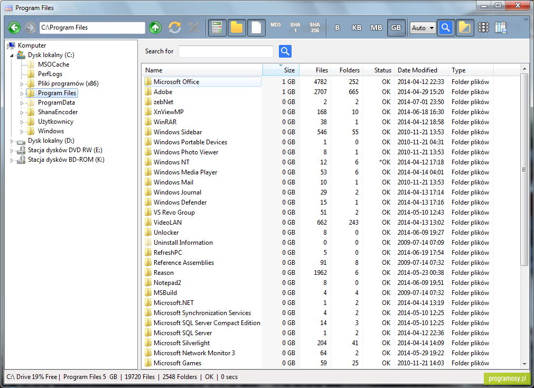This screenshot has height=388, width=534.
Task: Sort by the Folders column header
Action: click(x=346, y=70)
